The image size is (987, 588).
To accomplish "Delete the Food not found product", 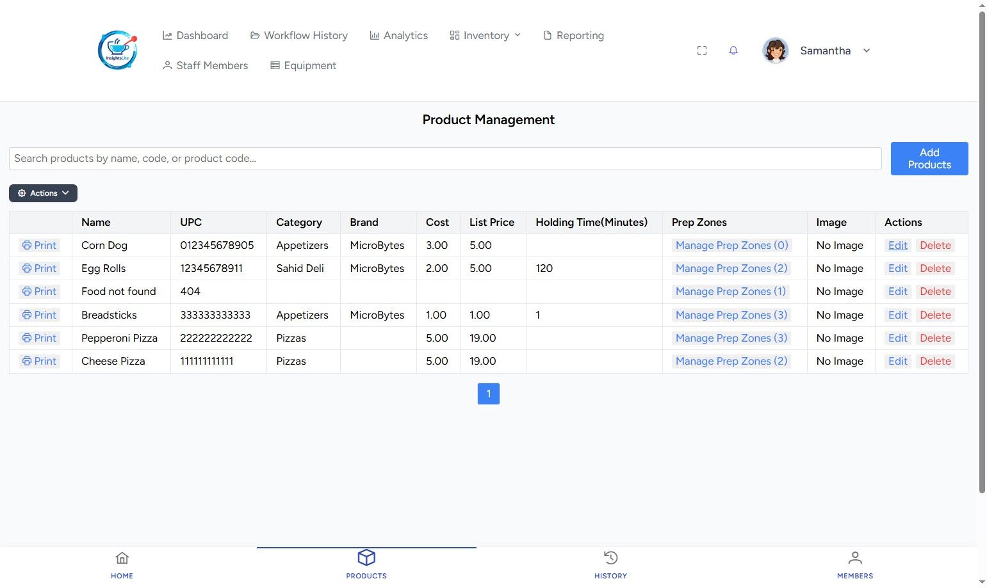I will point(935,291).
